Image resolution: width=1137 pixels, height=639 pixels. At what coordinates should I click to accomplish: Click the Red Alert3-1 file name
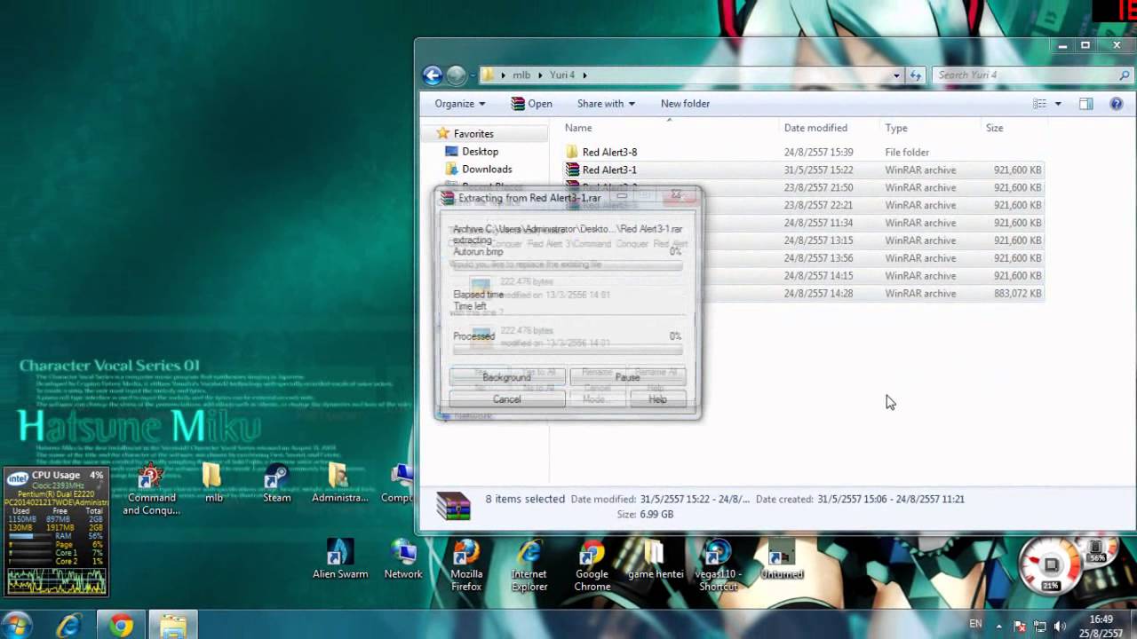609,170
